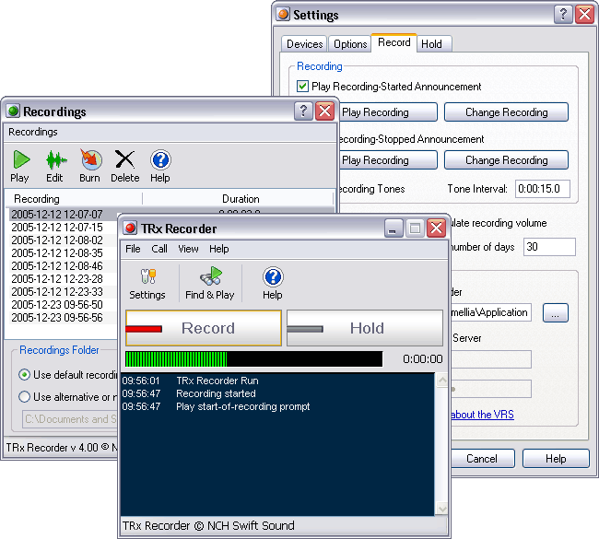Screen dimensions: 599x539
Task: Click Change Recording for stopped announcement
Action: point(506,160)
